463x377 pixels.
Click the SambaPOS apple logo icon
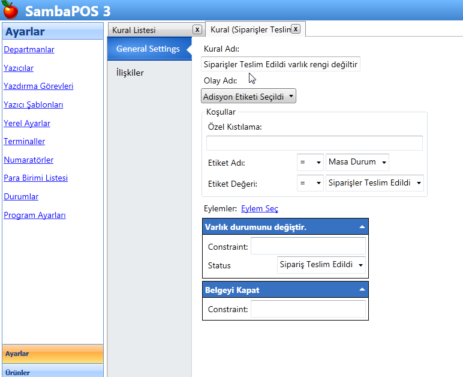[x=10, y=10]
